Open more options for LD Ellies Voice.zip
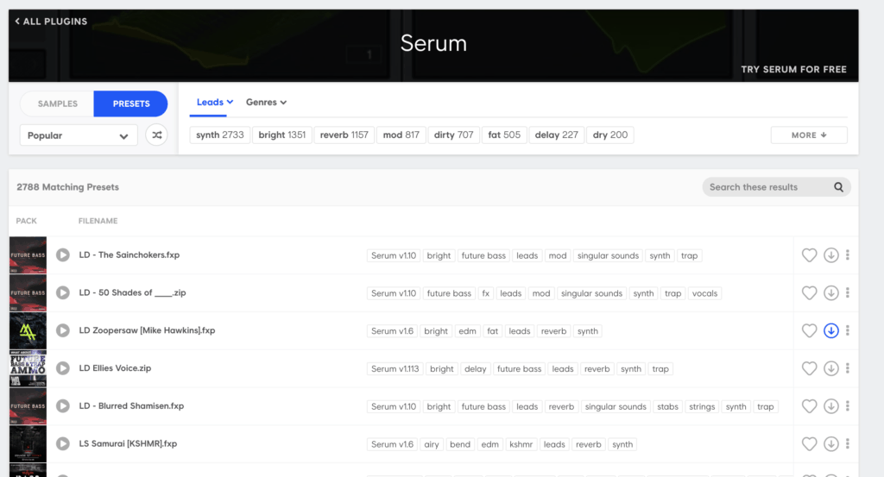 click(x=848, y=368)
